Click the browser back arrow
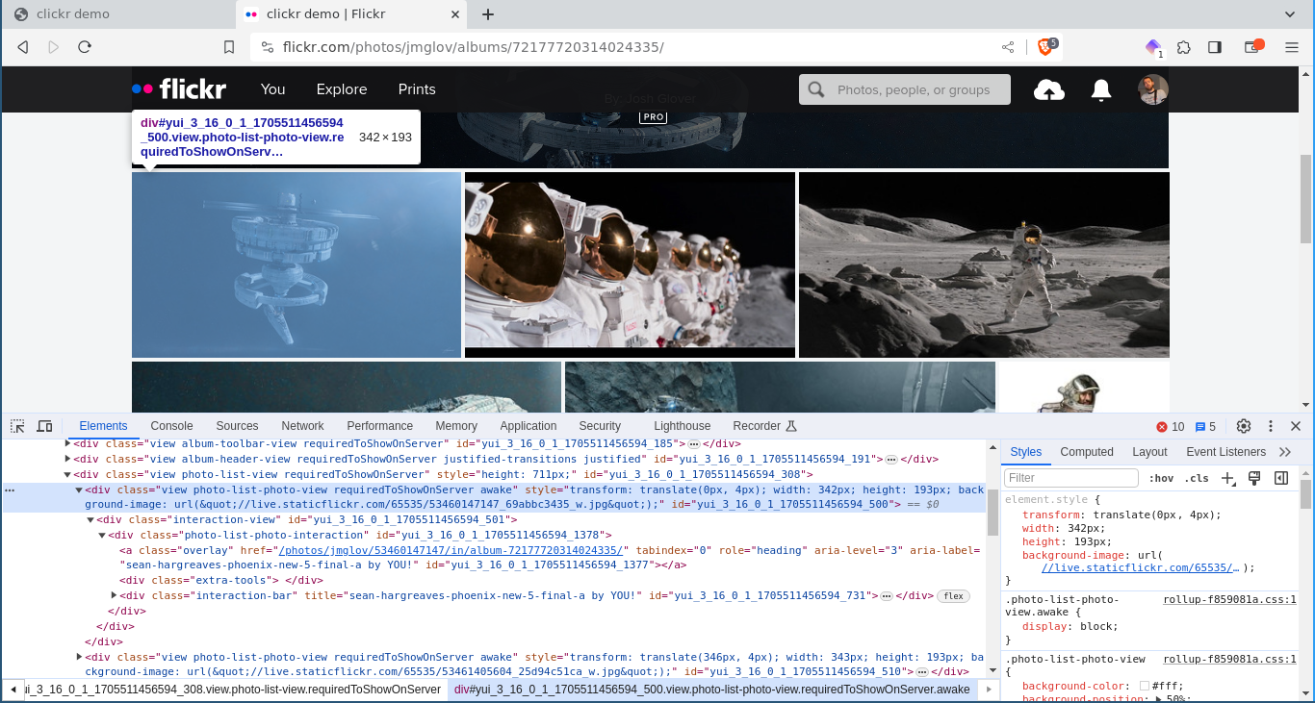1315x703 pixels. point(23,47)
